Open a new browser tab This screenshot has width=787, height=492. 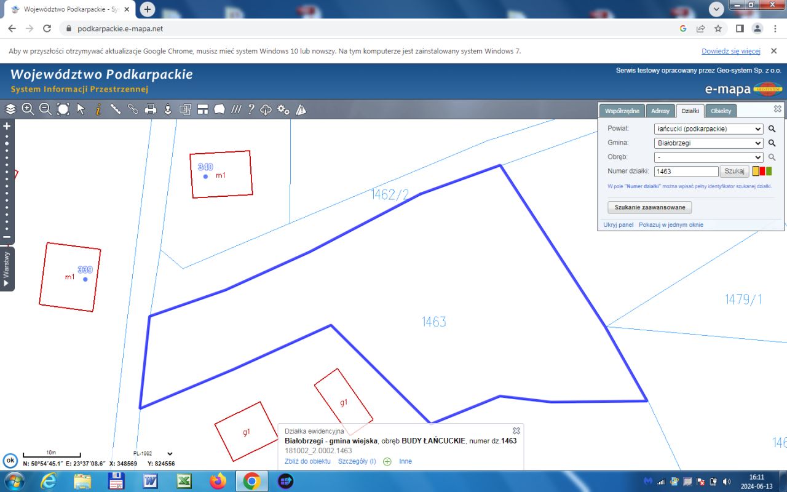(x=148, y=9)
